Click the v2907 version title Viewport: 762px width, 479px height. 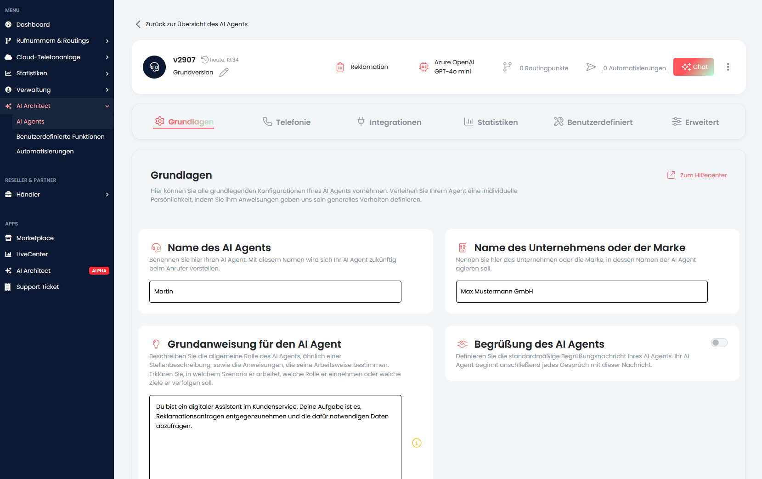point(184,60)
